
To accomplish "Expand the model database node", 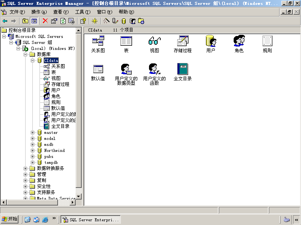I will [x=32, y=138].
